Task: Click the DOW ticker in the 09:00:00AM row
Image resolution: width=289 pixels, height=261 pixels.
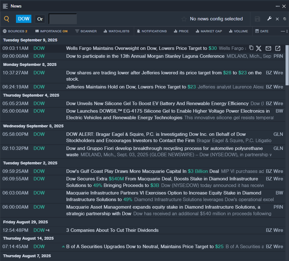Action: click(x=39, y=56)
